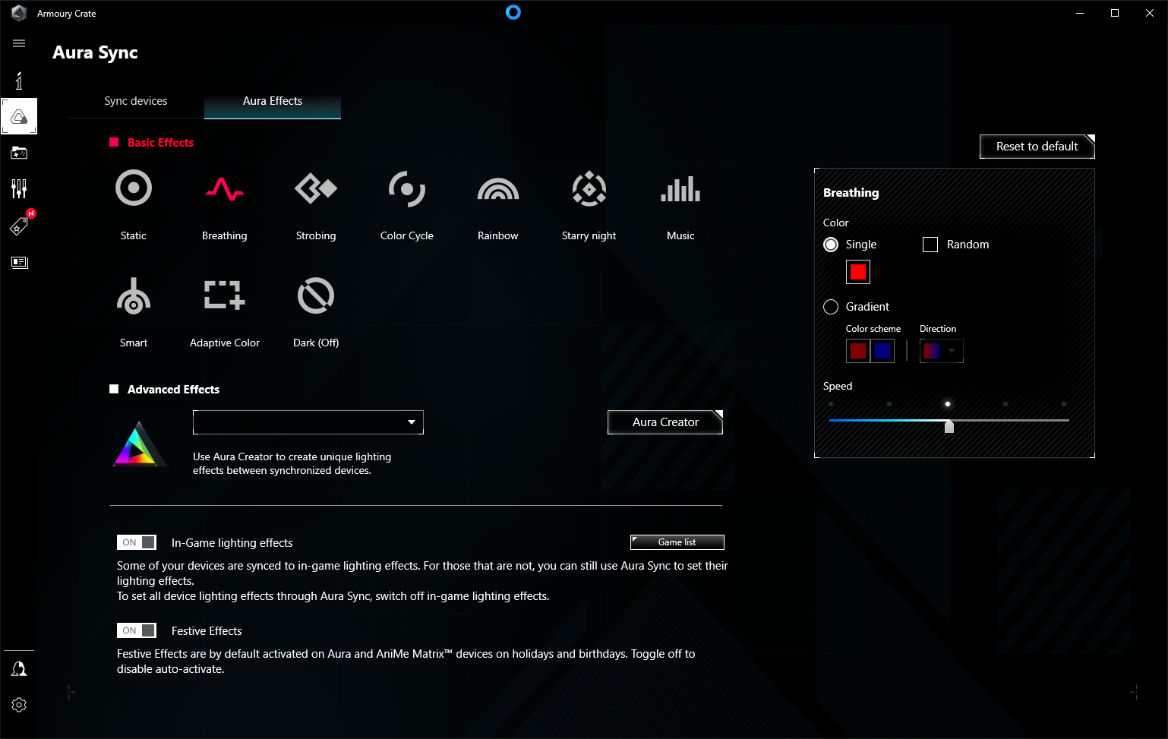Open the red Single color swatch
This screenshot has width=1168, height=739.
(x=858, y=272)
